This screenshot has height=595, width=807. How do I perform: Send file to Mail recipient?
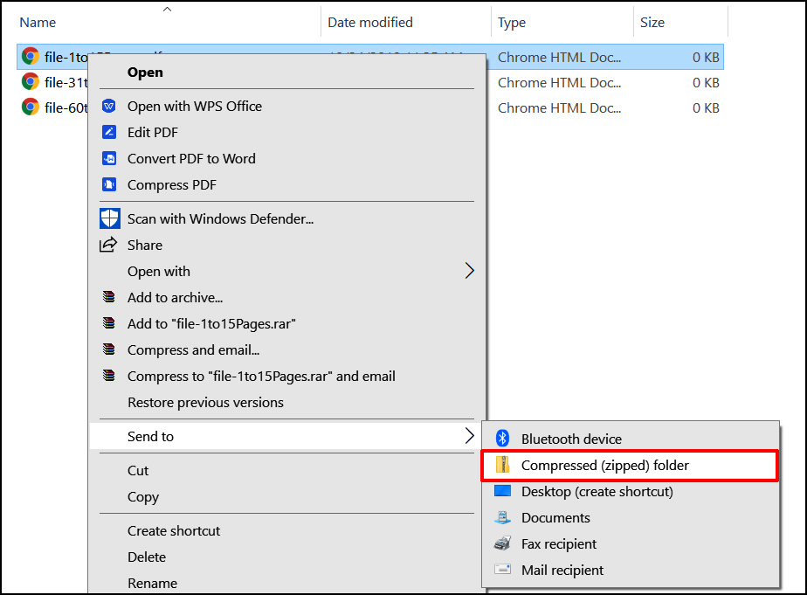click(562, 570)
